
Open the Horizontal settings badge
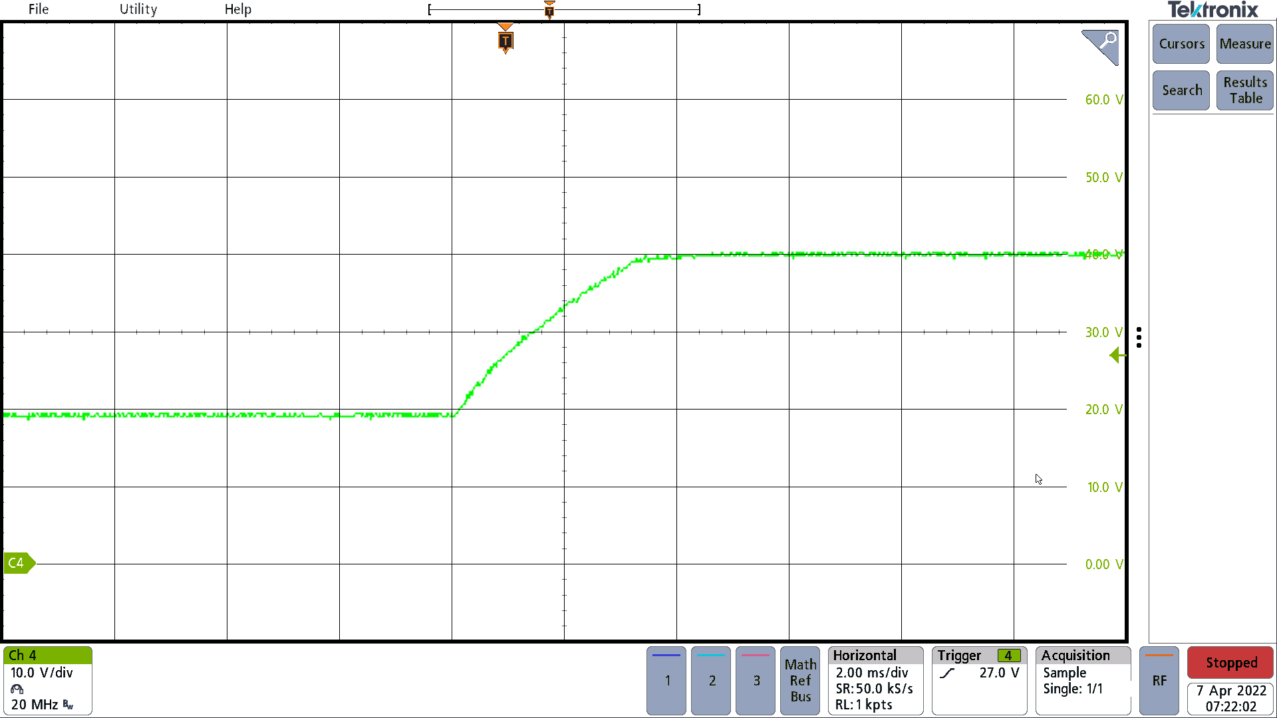[875, 681]
